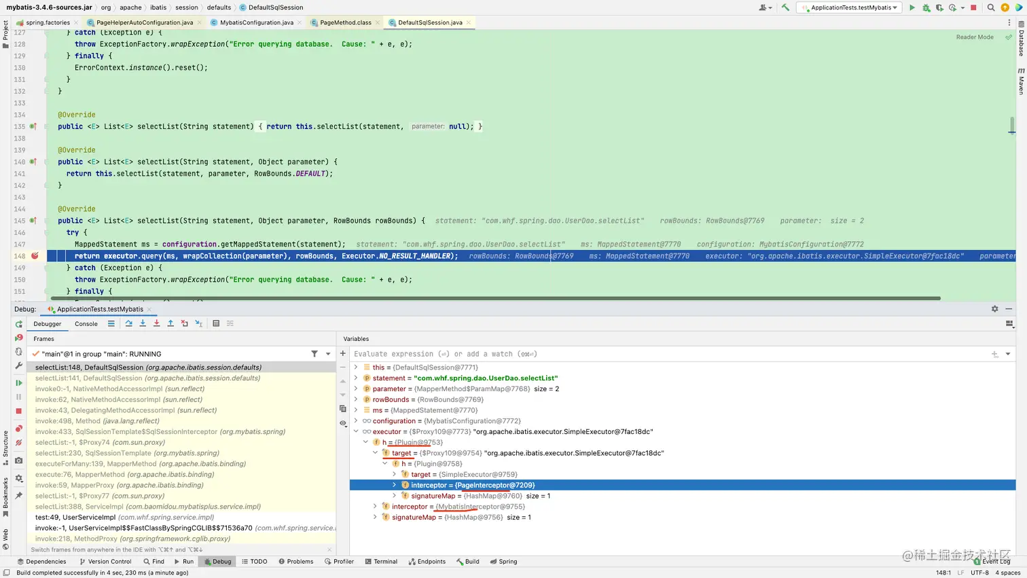
Task: Open the MybatisConfiguration.java tab
Action: (x=256, y=22)
